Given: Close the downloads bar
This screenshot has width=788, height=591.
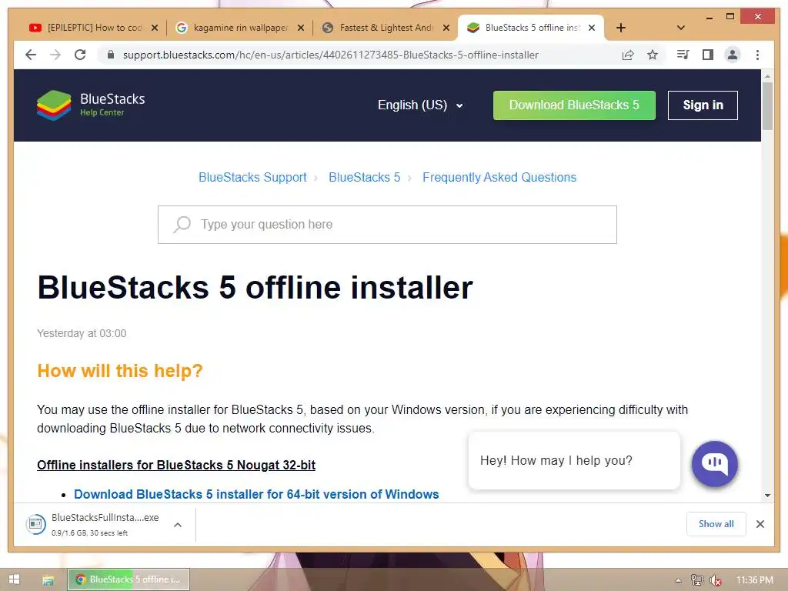Looking at the screenshot, I should (x=760, y=524).
